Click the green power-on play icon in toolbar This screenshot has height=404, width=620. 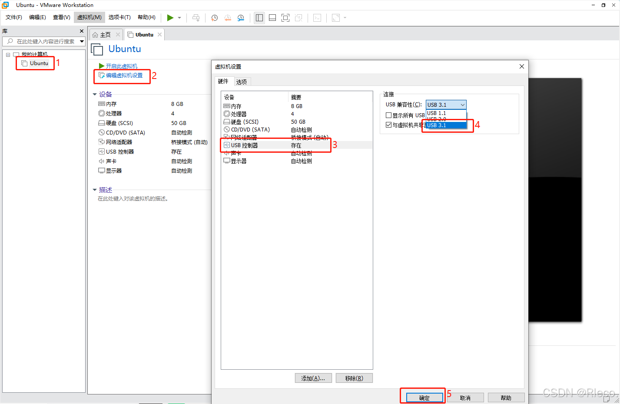(x=170, y=18)
